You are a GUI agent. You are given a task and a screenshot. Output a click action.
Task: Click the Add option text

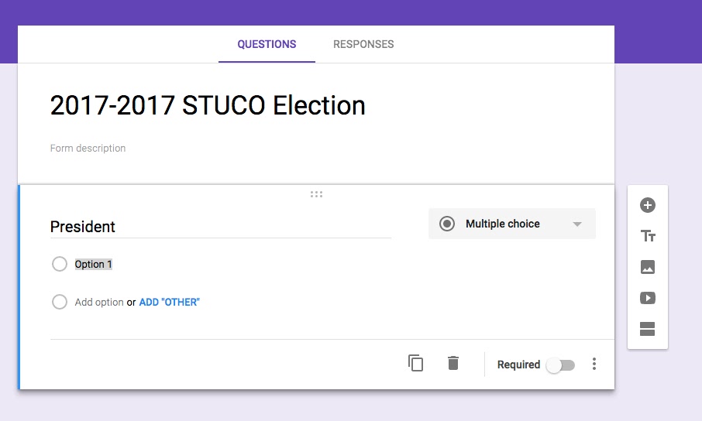(99, 303)
